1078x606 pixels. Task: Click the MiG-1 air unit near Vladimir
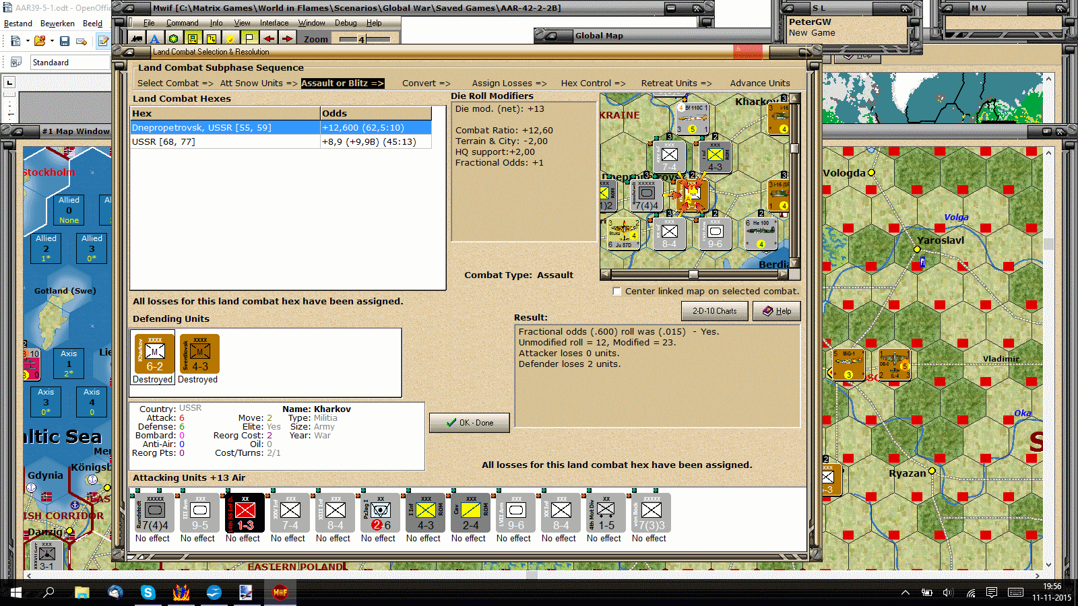click(848, 364)
